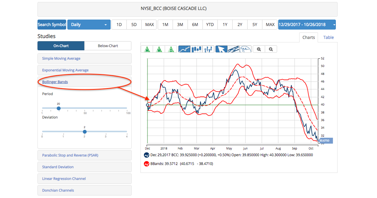Click the BBands values readout text
This screenshot has height=198, width=377.
[x=182, y=164]
